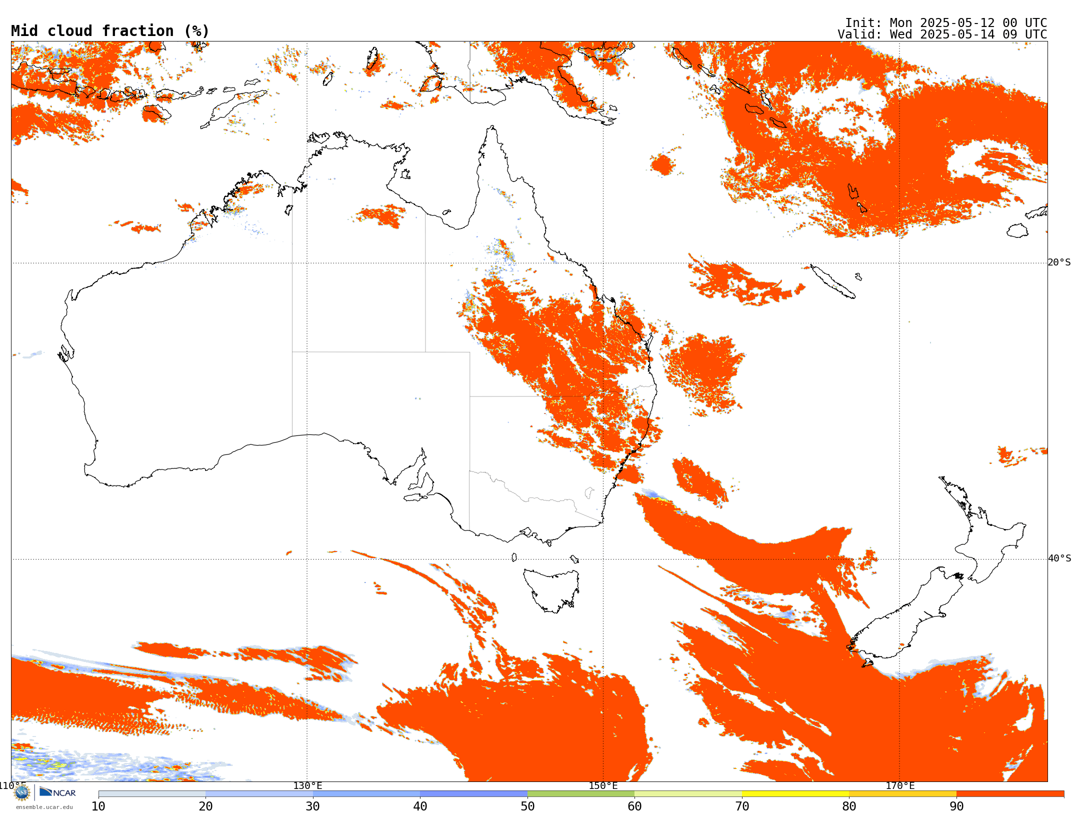
Task: Click the 20–30 light blue colorbar segment
Action: [259, 794]
